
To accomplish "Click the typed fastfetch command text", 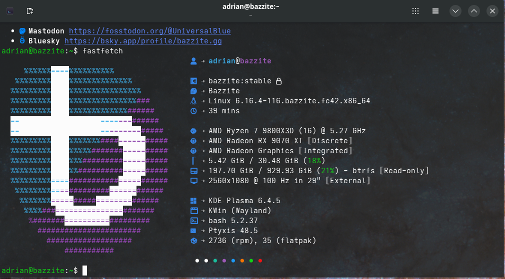I will point(102,51).
